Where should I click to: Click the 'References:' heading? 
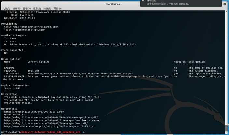[x=9, y=109]
